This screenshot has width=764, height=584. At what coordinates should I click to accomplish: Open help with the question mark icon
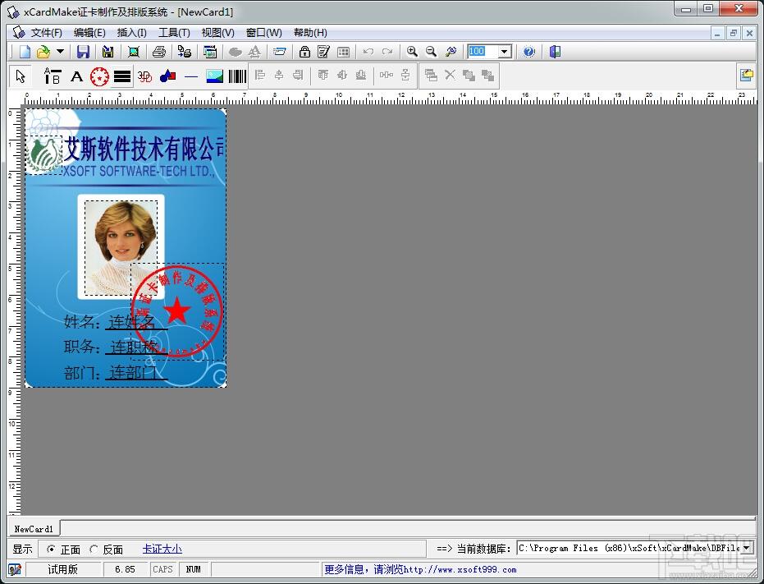click(528, 52)
